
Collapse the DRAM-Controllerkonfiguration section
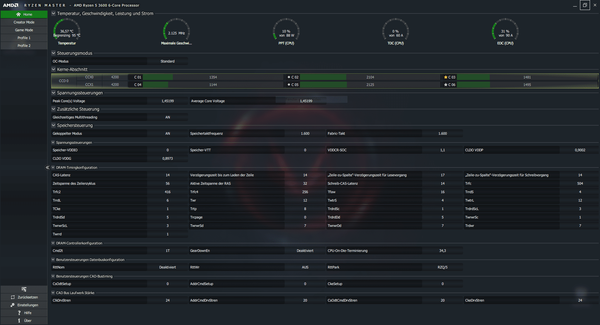click(x=53, y=243)
